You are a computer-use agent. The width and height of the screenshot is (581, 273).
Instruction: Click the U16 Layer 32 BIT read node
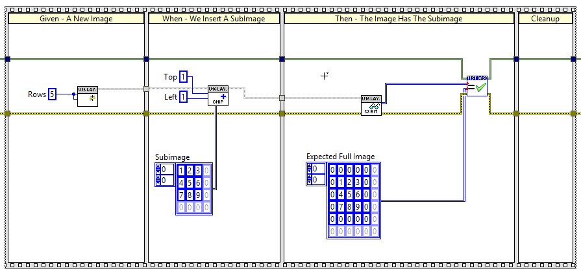(371, 105)
